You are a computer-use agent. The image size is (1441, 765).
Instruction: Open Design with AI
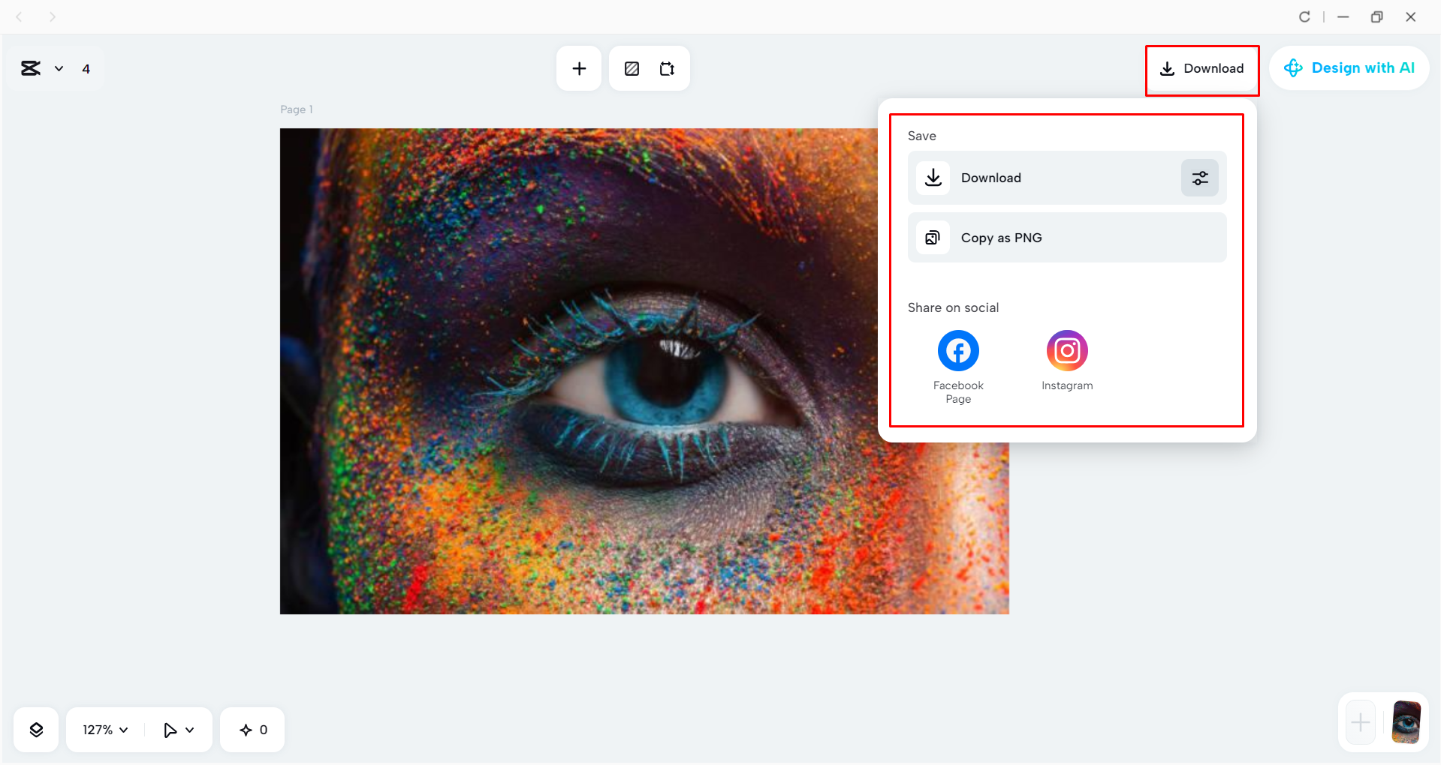click(x=1349, y=67)
